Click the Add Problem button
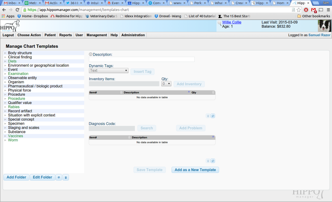This screenshot has width=332, height=202. tap(191, 128)
